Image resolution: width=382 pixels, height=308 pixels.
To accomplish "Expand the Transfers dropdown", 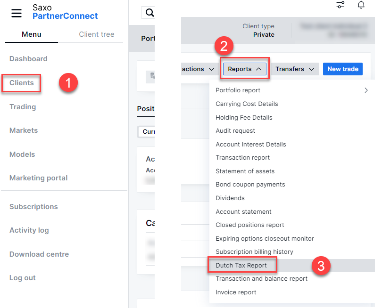I will pos(295,69).
